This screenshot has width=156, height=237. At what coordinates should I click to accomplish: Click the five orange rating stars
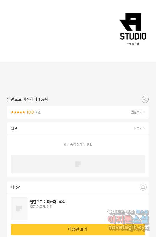point(18,112)
